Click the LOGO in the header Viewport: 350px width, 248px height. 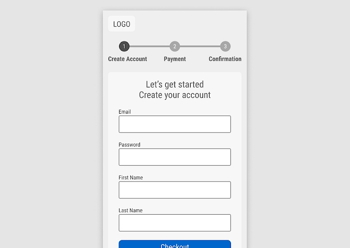[x=122, y=24]
